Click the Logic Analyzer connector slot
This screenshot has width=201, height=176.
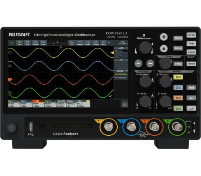(67, 126)
